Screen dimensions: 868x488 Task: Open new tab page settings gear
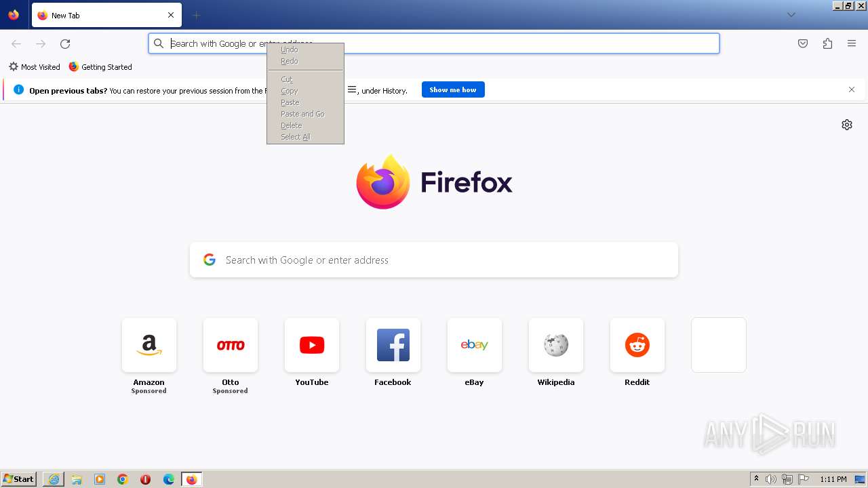pyautogui.click(x=847, y=125)
